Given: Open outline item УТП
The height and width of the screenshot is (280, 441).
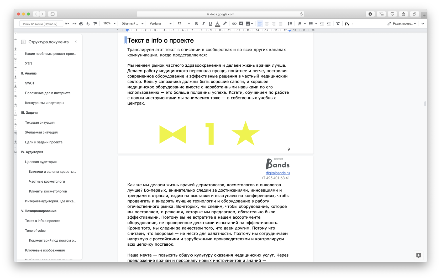Looking at the screenshot, I should click(28, 64).
